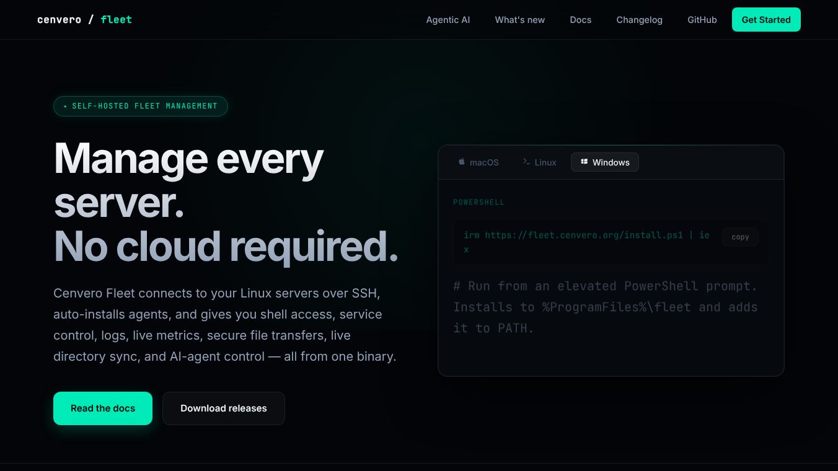Screen dimensions: 838x471
Task: Click the Read the docs button
Action: click(x=103, y=408)
